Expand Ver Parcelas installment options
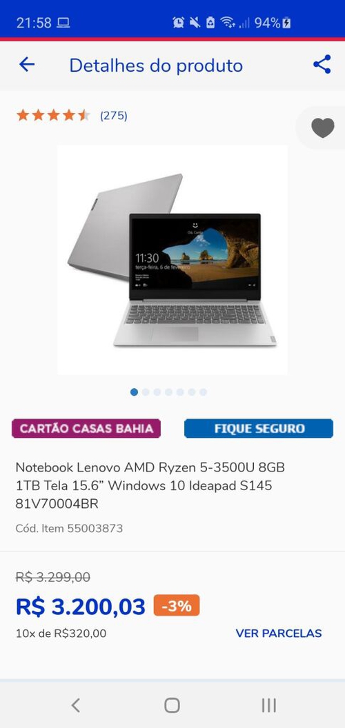Screen dimensions: 345x728 279,634
